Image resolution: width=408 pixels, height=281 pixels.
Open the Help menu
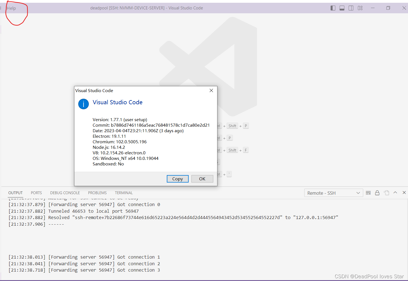(11, 8)
